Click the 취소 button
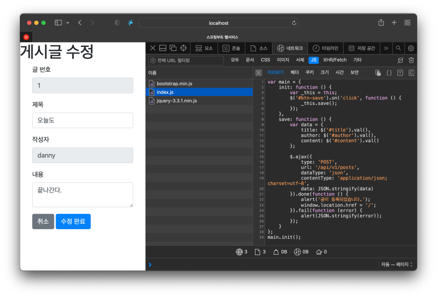Image resolution: width=437 pixels, height=297 pixels. click(43, 221)
